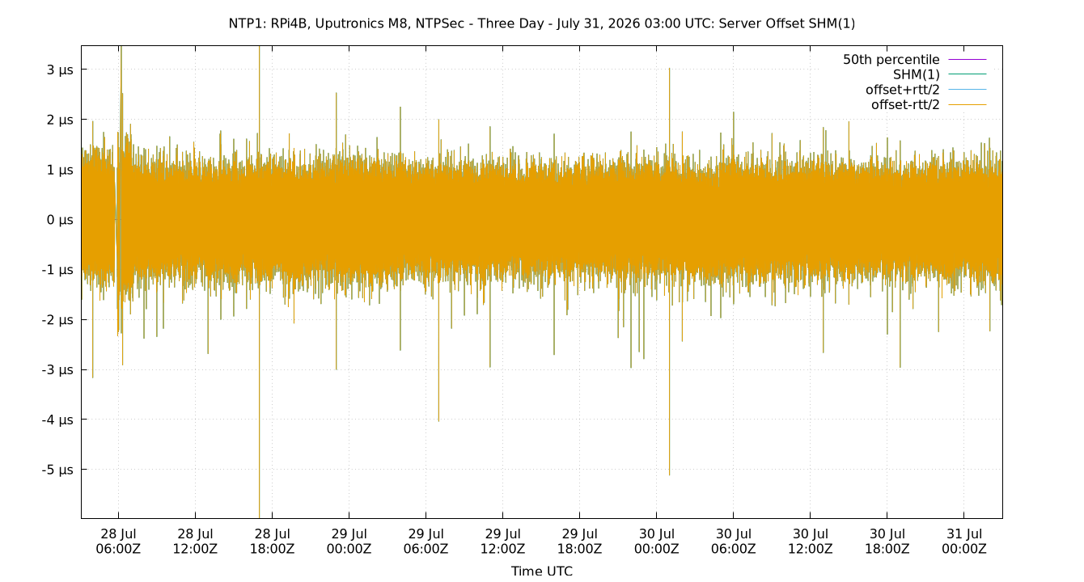Screen dimensions: 1084x582
Task: Click the -5 µs y-axis label
Action: click(58, 470)
